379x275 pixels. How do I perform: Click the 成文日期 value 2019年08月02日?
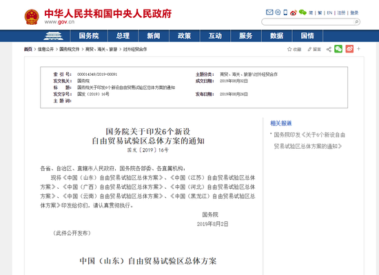(x=234, y=81)
